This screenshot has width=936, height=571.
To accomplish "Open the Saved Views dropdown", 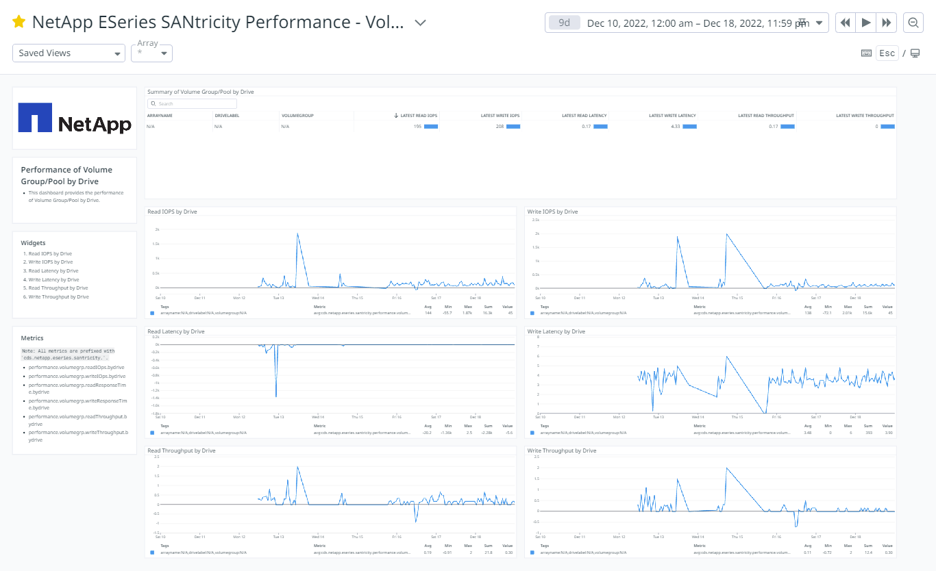I will click(x=69, y=53).
